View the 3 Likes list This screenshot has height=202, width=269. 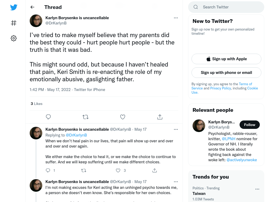tap(37, 104)
